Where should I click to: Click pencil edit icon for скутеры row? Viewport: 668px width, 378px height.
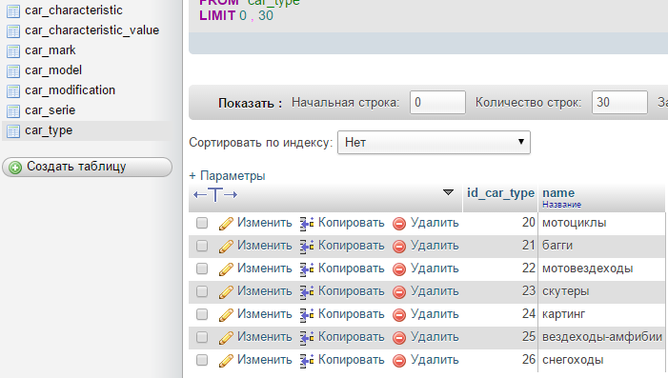coord(226,292)
